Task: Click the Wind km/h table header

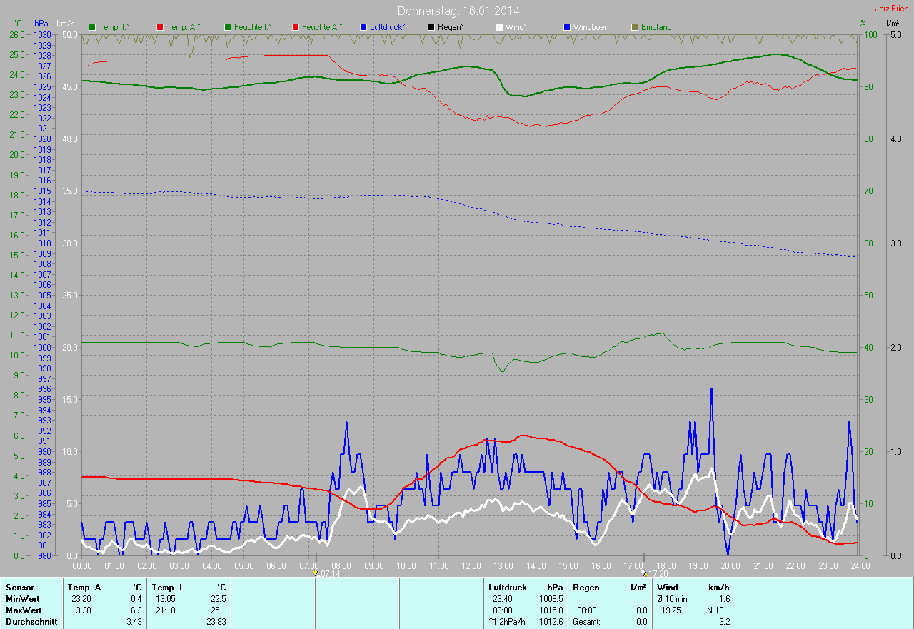Action: click(668, 588)
